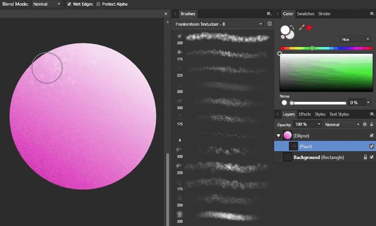Image resolution: width=376 pixels, height=226 pixels.
Task: Click inside the green saturation color box
Action: 326,73
